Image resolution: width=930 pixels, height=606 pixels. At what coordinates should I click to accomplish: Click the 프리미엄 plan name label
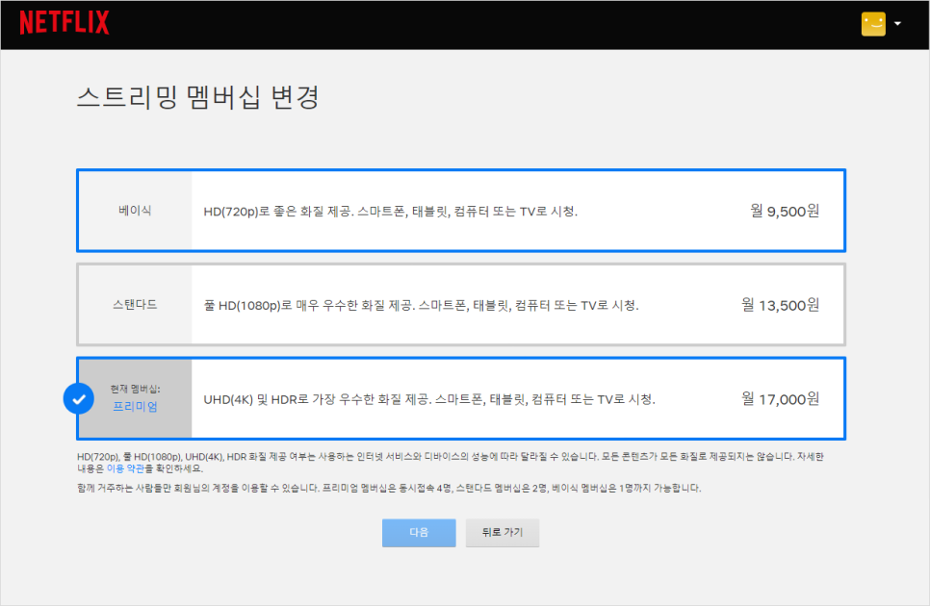[x=135, y=407]
